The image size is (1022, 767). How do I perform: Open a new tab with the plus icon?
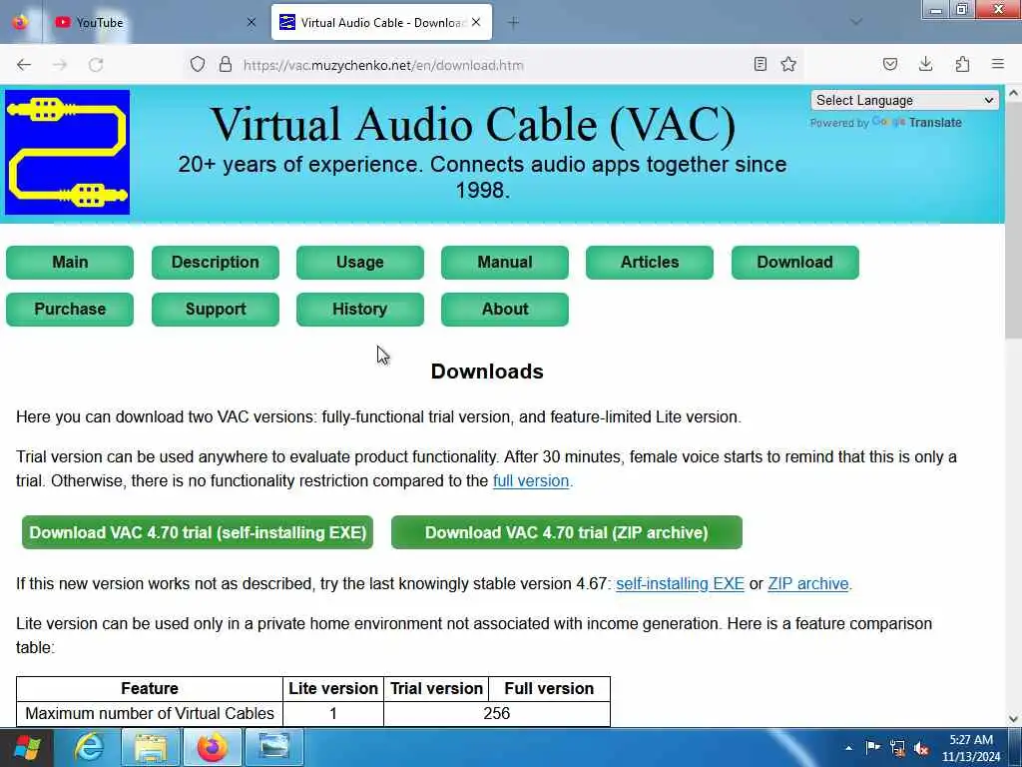514,23
